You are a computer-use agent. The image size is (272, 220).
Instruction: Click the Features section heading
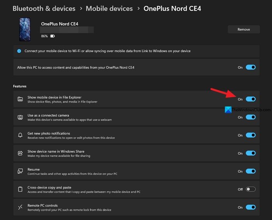click(19, 86)
